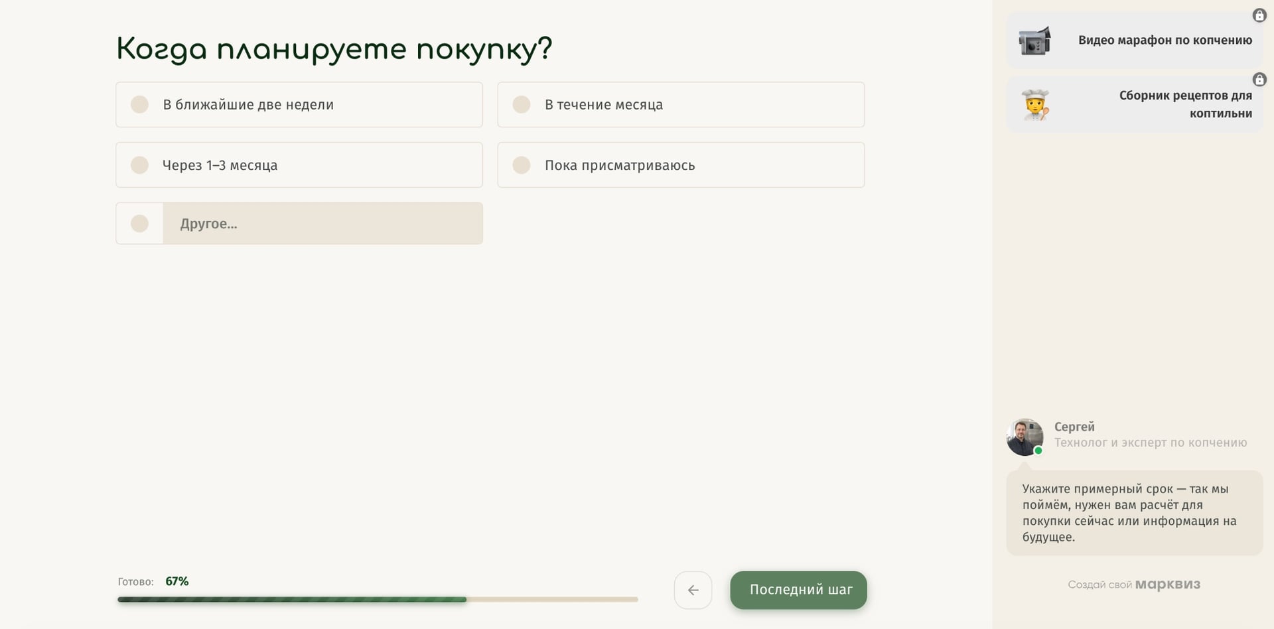This screenshot has width=1274, height=629.
Task: Select the 'Другое...' radio circle
Action: [139, 224]
